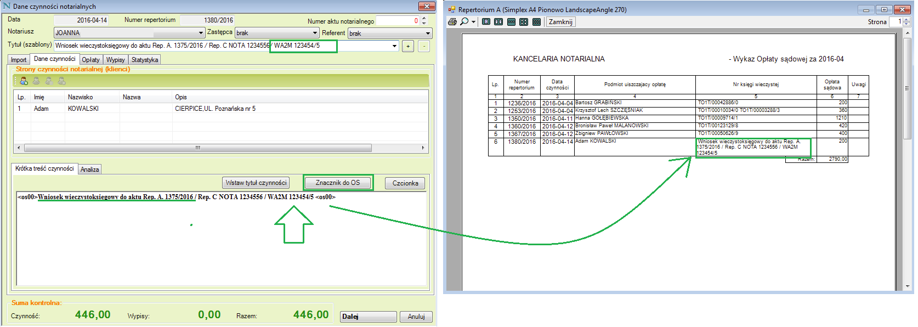Screen dimensions: 918x327
Task: Click into the Krótka treść text area
Action: 221,239
